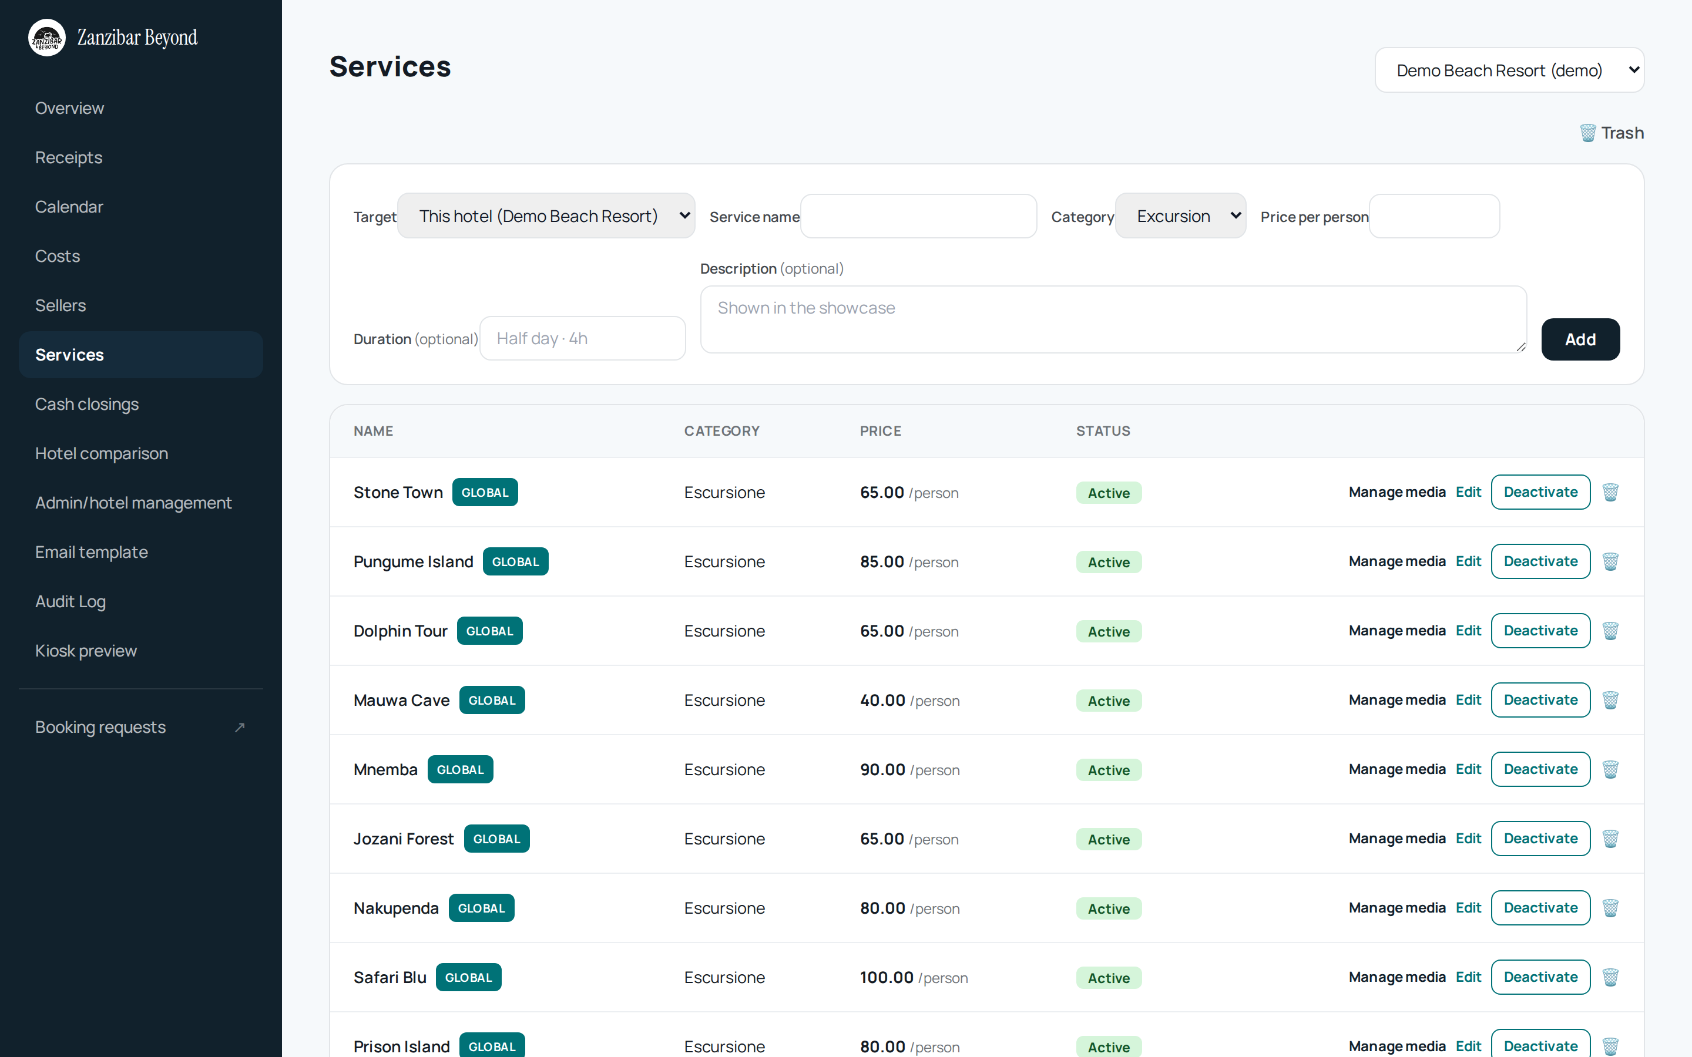Go to Overview in sidebar
Screen dimensions: 1692x1057
point(140,109)
